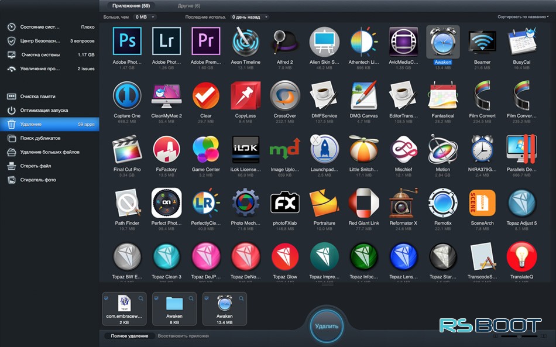This screenshot has height=347, width=556.
Task: Reveal the 8 KB Awaken folder with magnifier
Action: click(x=191, y=298)
